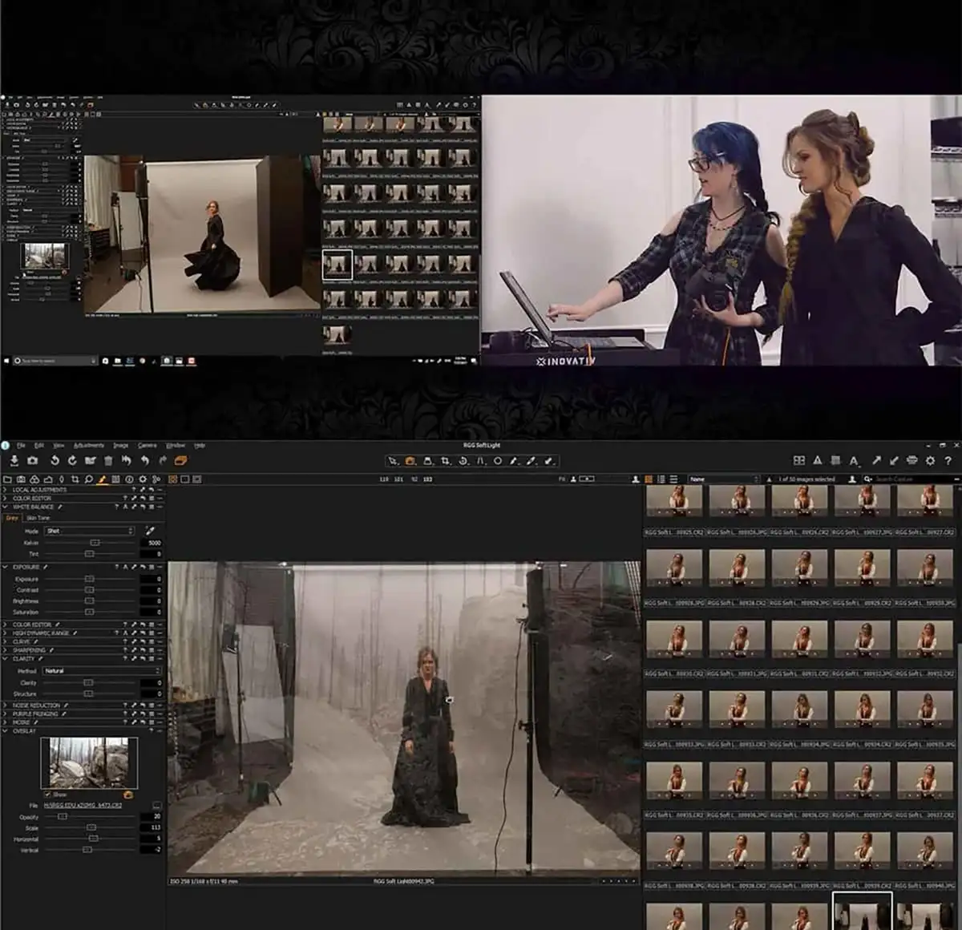
Task: Open the File menu
Action: click(22, 445)
